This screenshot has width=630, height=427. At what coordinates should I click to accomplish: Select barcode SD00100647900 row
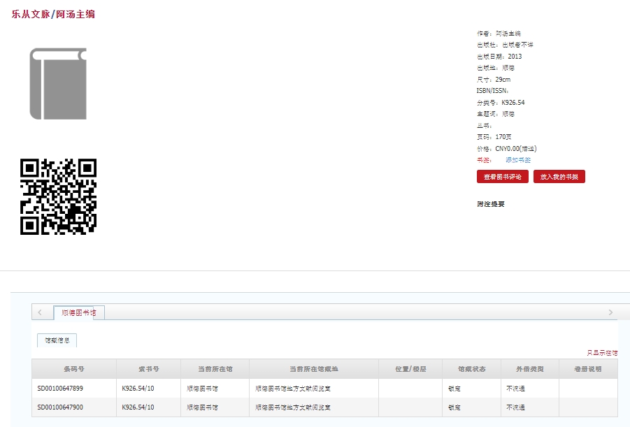(60, 407)
